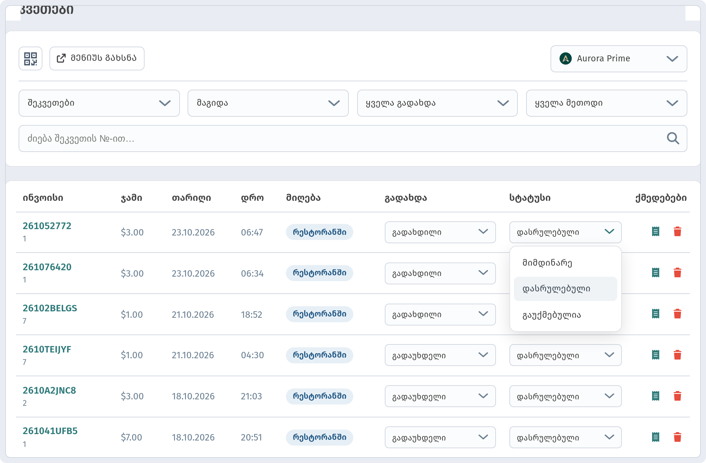Open invoice link 26102BELGS
706x463 pixels.
click(50, 308)
